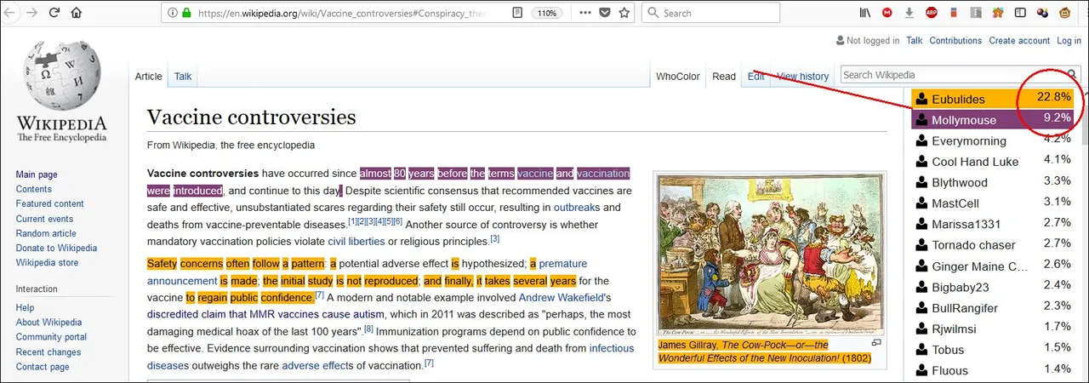Open the Recent changes sidebar link

tap(48, 352)
